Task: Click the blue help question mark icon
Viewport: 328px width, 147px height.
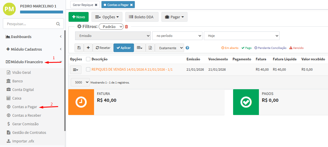Action: [187, 48]
